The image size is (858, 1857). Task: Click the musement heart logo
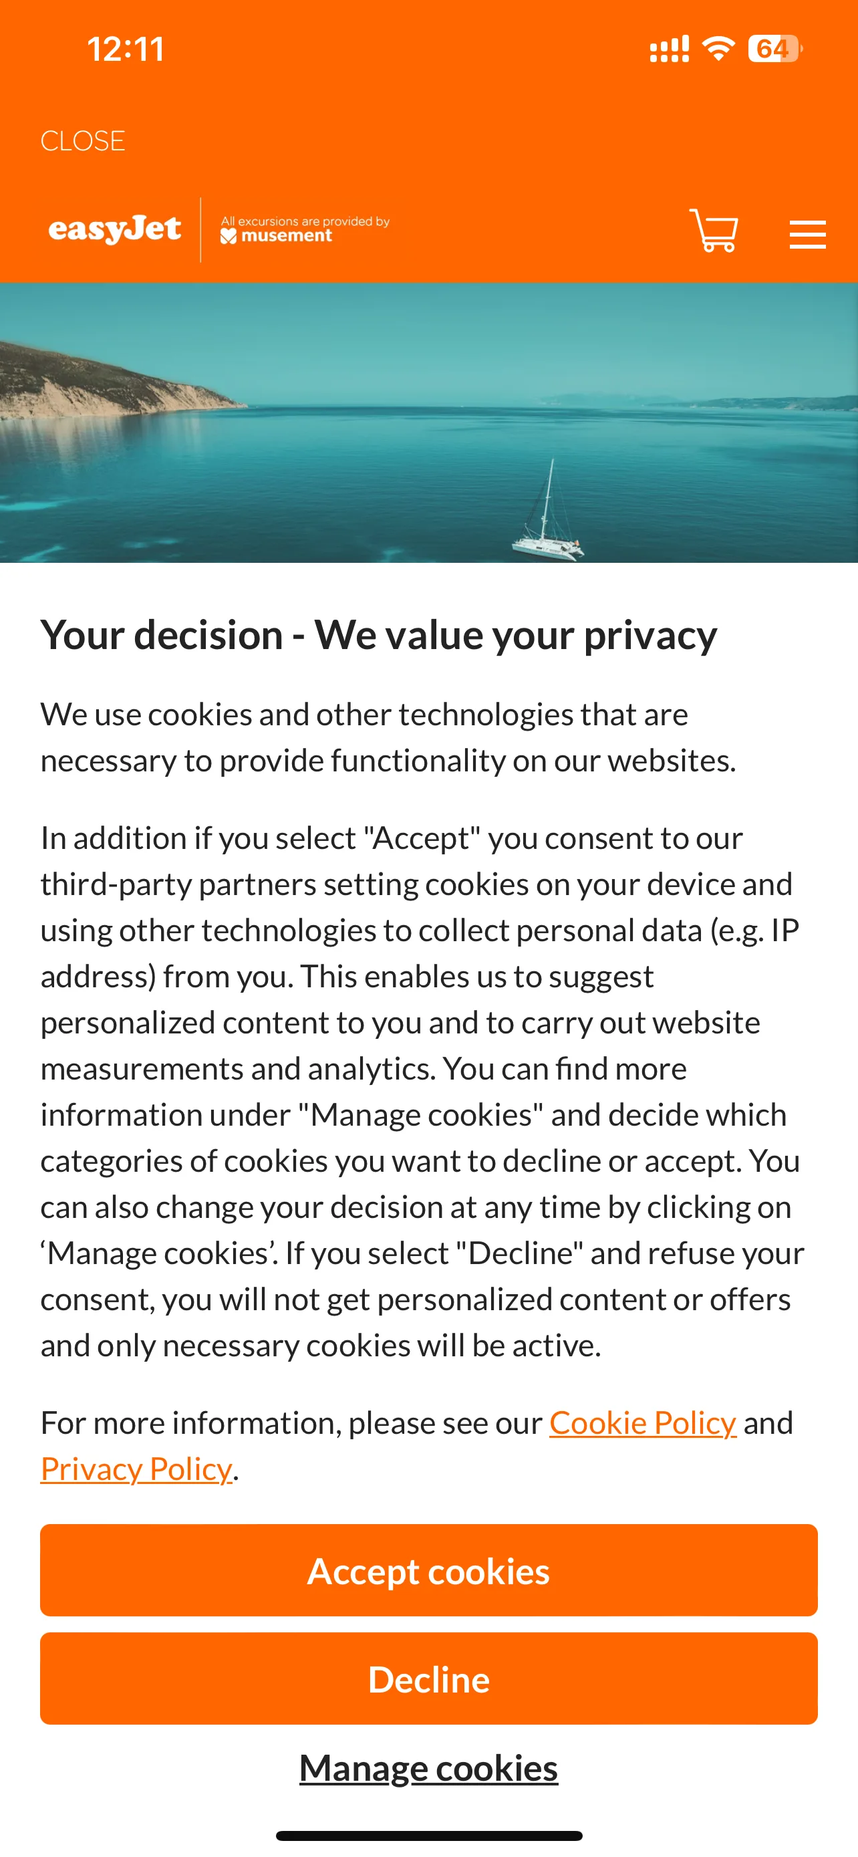[x=229, y=236]
